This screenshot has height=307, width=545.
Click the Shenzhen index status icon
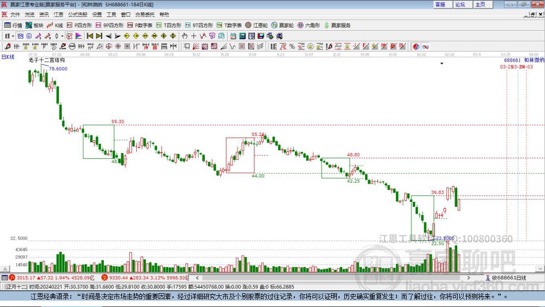point(104,277)
